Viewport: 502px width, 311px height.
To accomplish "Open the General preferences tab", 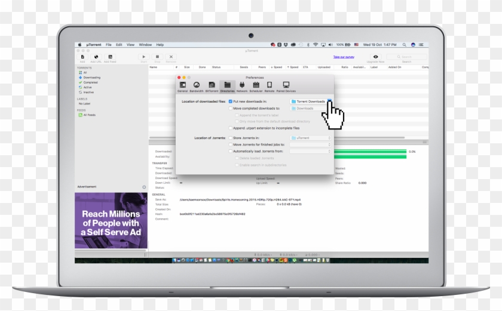I will [182, 87].
